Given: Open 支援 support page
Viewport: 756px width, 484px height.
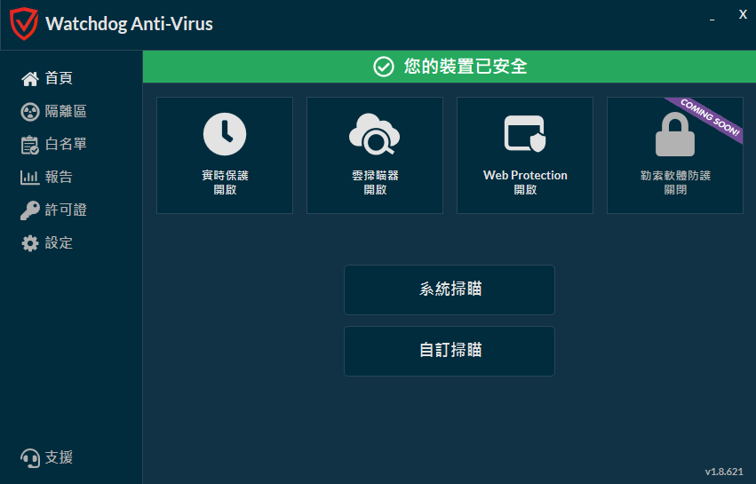Looking at the screenshot, I should coord(59,457).
